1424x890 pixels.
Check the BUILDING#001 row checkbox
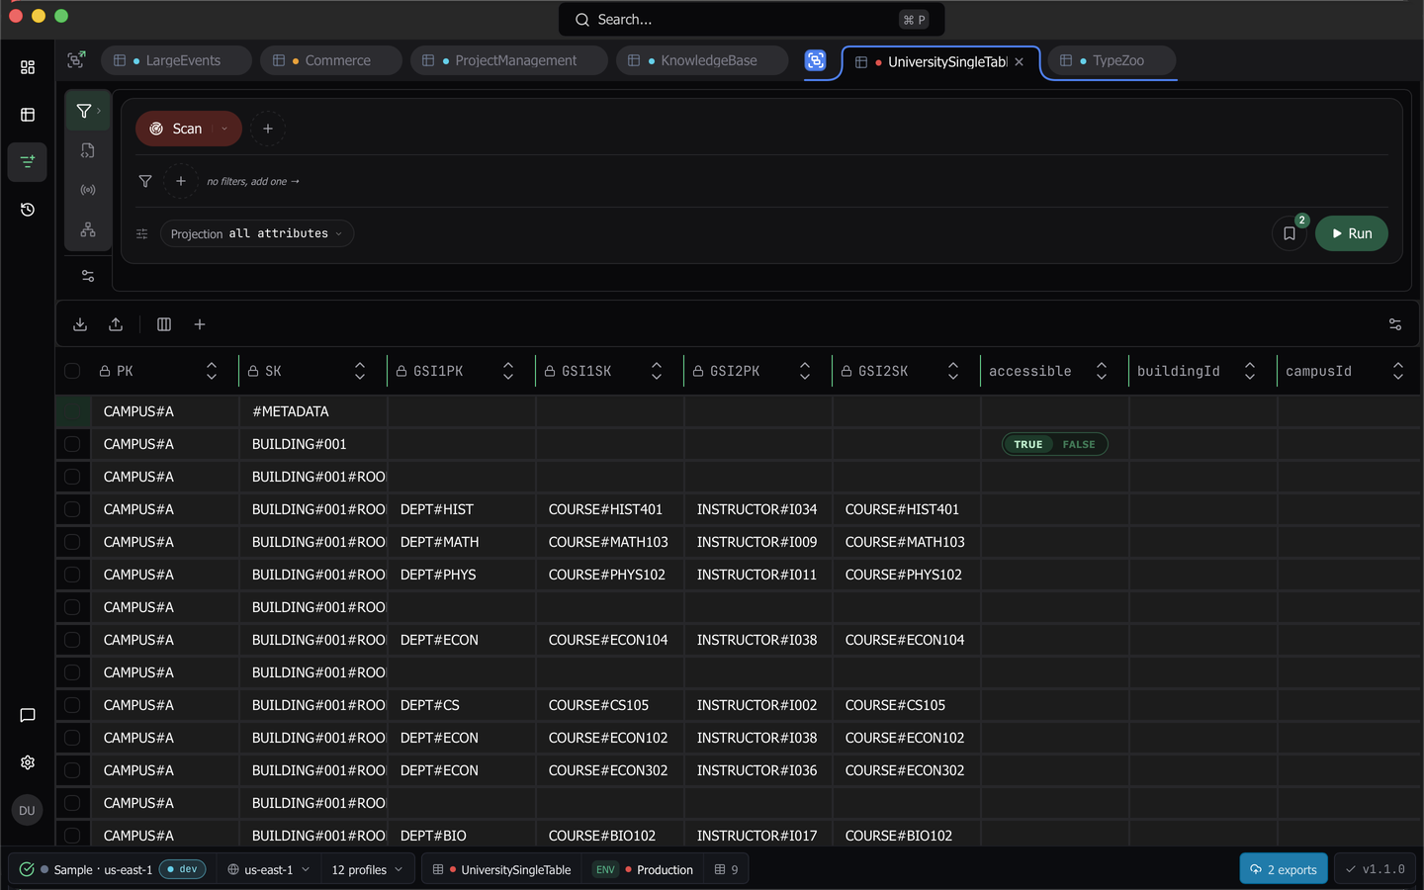click(x=72, y=444)
